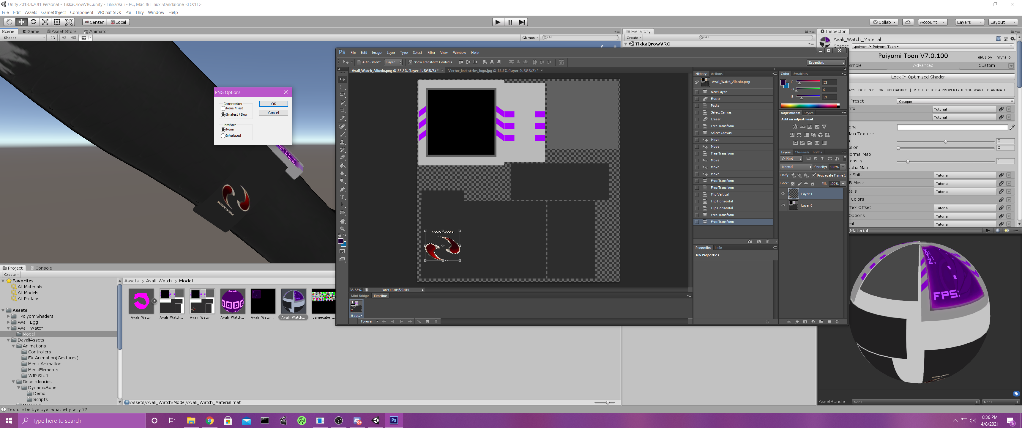Open Photoshop's Filter menu
The image size is (1022, 428).
click(x=431, y=53)
